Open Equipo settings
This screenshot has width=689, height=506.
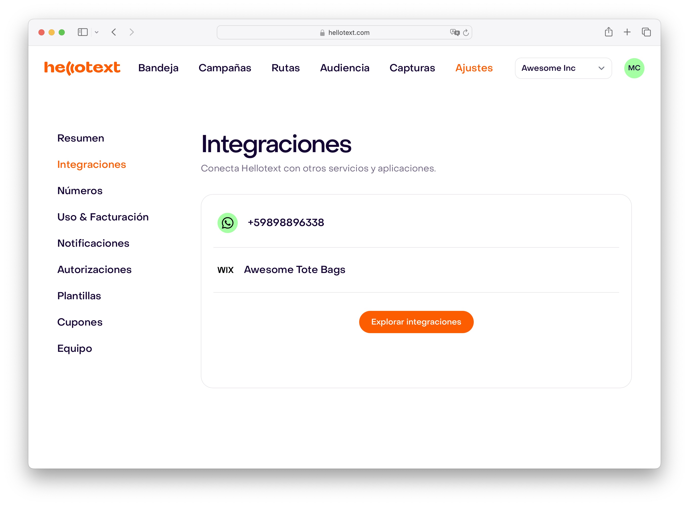pos(74,349)
